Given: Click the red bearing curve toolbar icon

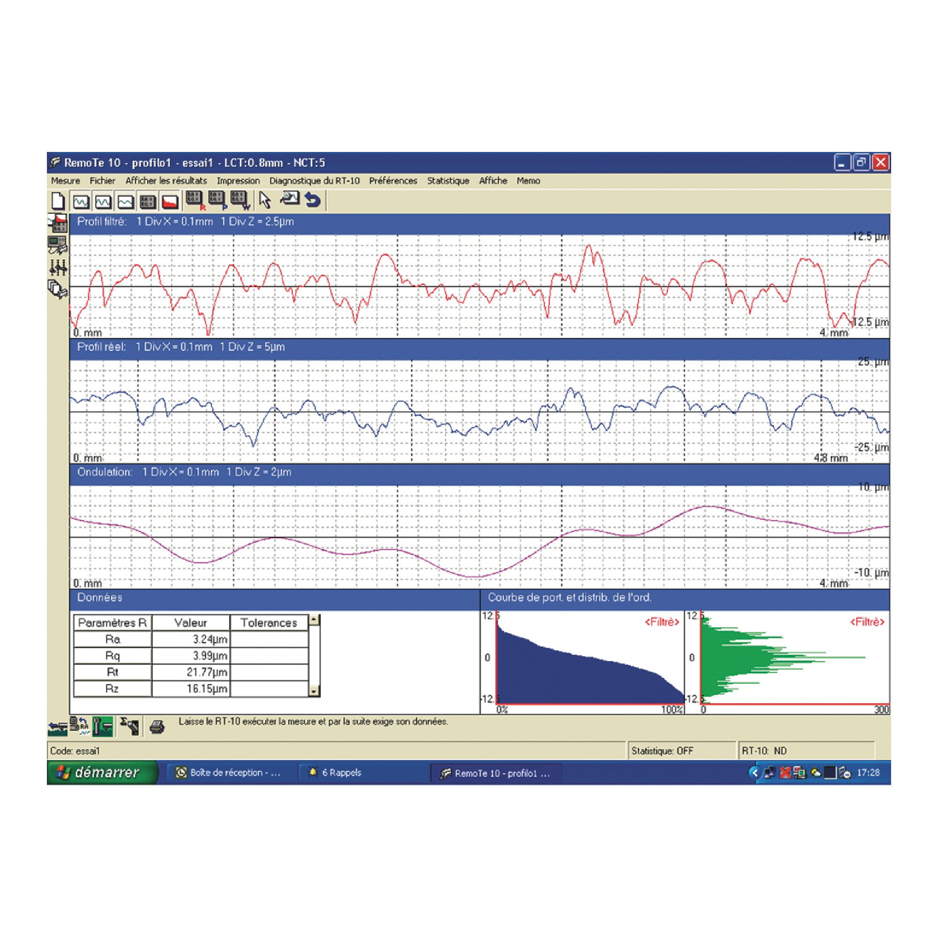Looking at the screenshot, I should [170, 201].
